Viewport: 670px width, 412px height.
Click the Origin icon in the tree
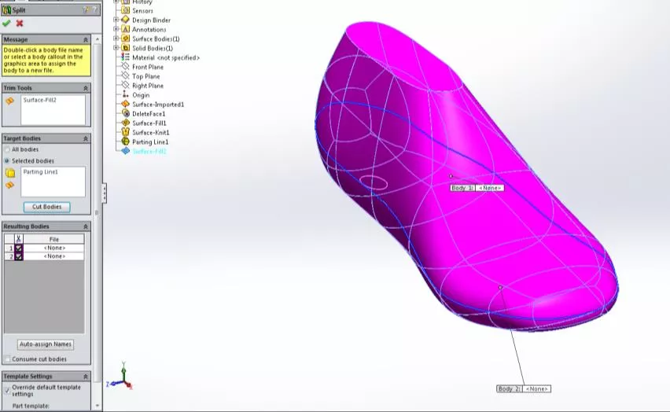[x=125, y=95]
